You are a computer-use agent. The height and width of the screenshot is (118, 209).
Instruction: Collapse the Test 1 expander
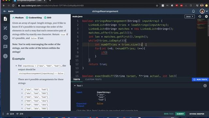[x=75, y=86]
